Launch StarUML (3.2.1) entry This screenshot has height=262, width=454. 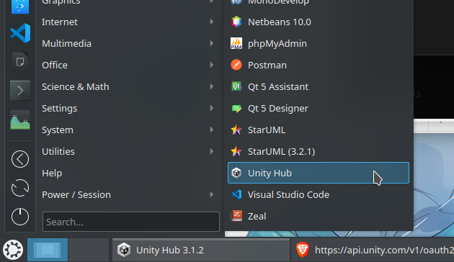tap(319, 152)
